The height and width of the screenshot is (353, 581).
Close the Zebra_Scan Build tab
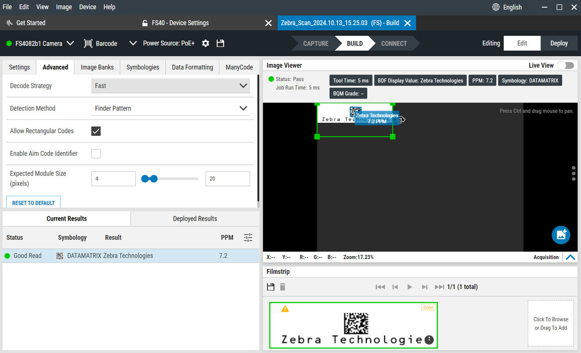point(408,23)
